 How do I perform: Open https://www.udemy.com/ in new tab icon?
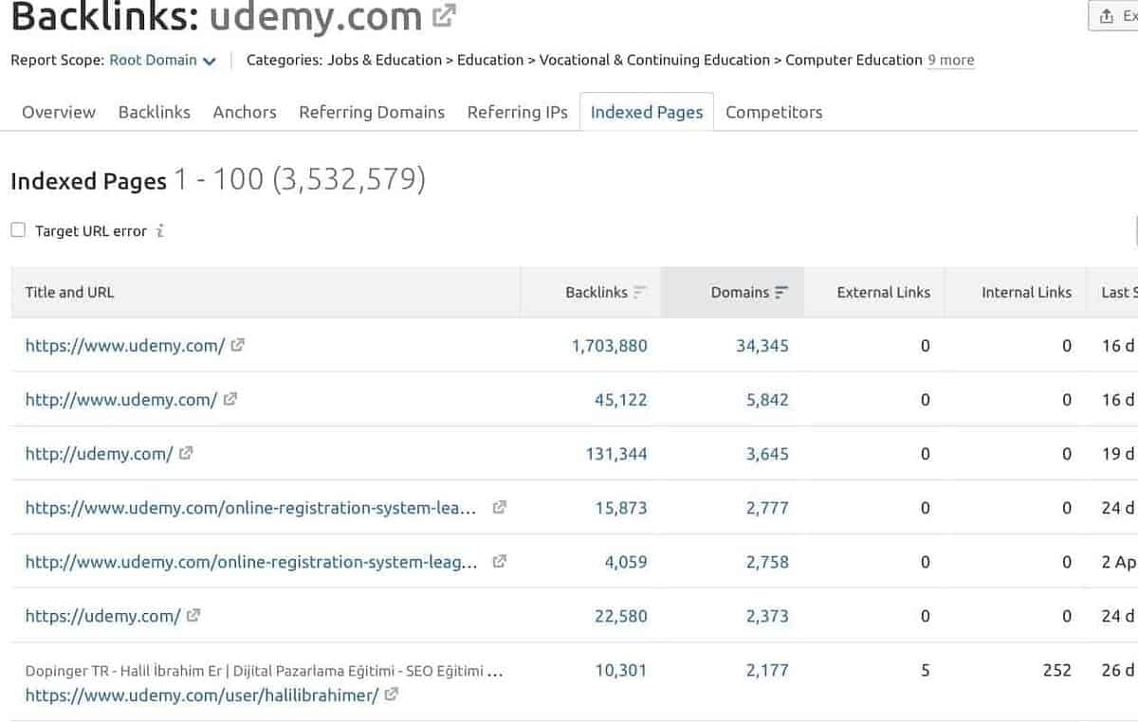242,346
